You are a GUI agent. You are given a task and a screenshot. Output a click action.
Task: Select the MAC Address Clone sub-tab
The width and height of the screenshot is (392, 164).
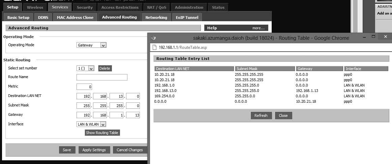click(75, 17)
